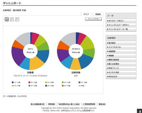This screenshot has width=142, height=113.
Task: Click the 35~39歳 legend swatch
Action: (80, 82)
